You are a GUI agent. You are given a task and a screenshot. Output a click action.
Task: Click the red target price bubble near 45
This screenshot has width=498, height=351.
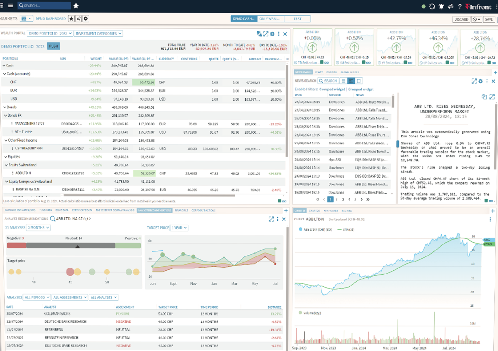click(70, 271)
